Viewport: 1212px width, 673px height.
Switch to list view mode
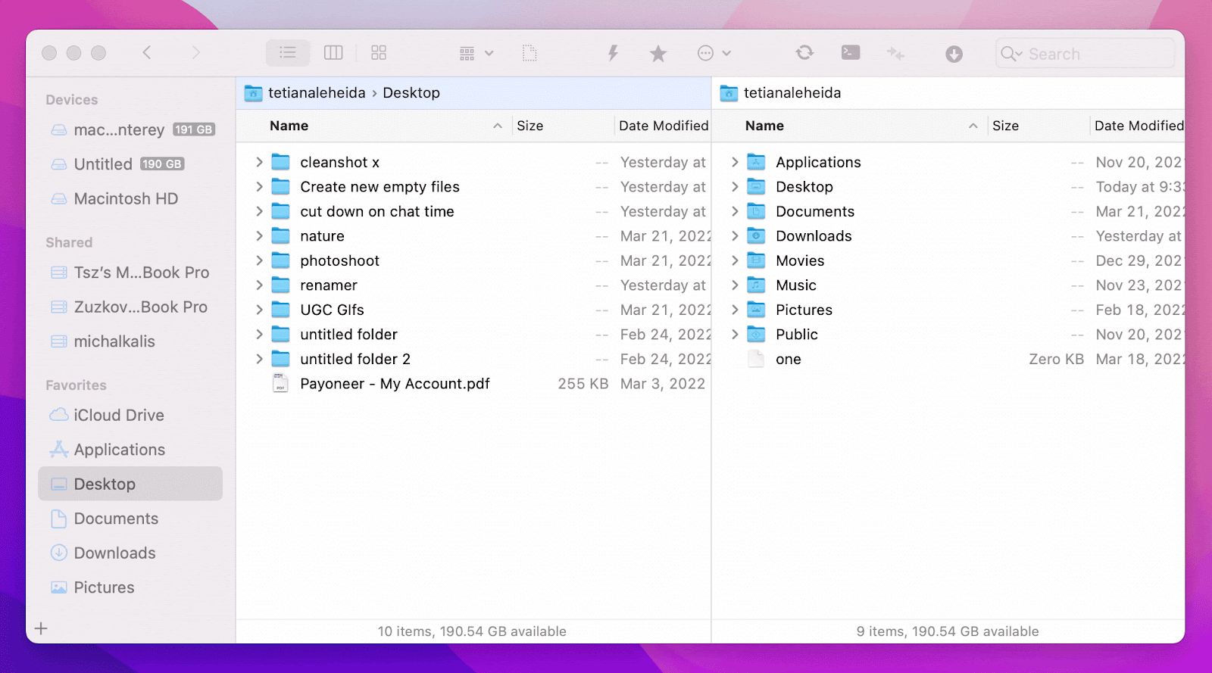pyautogui.click(x=288, y=53)
